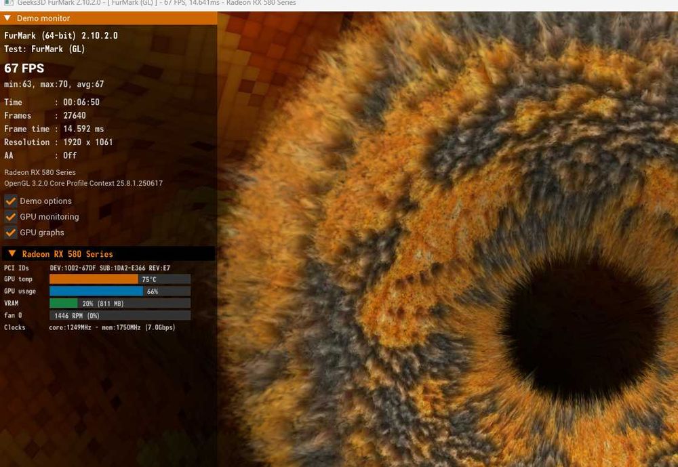Viewport: 678px width, 467px height.
Task: Click the AA Off value
Action: [70, 155]
